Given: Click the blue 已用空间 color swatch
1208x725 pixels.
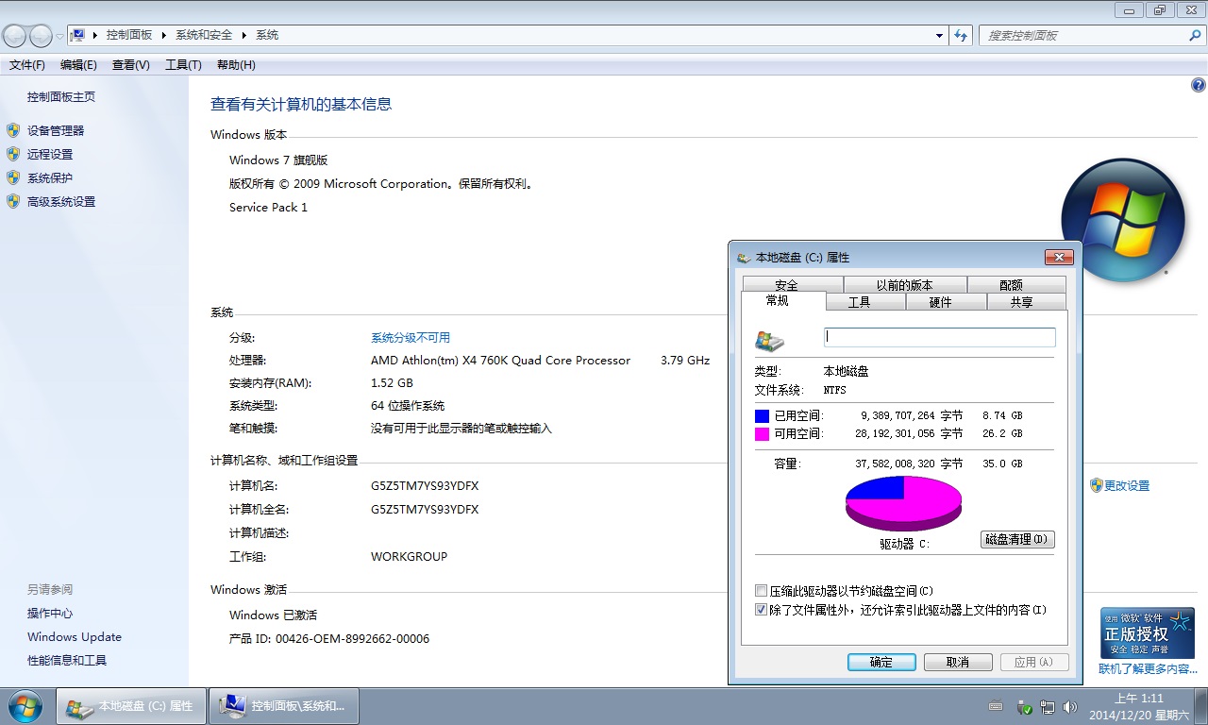Looking at the screenshot, I should coord(762,415).
